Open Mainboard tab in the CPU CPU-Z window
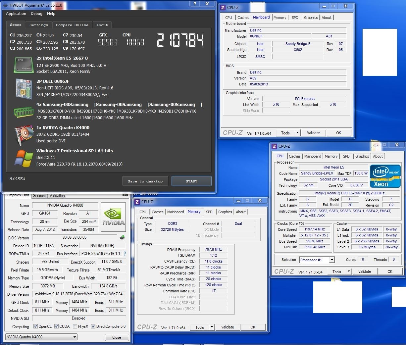406x345 pixels. pos(313,156)
